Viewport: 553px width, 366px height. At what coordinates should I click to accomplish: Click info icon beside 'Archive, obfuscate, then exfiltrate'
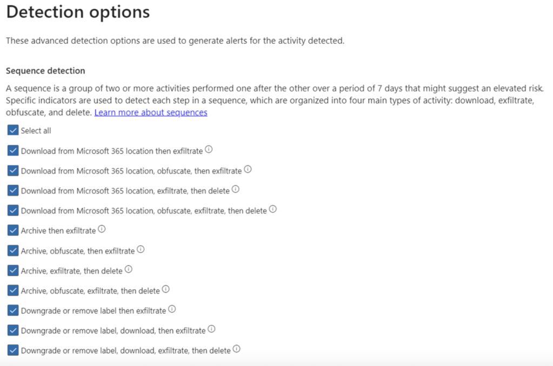[141, 249]
